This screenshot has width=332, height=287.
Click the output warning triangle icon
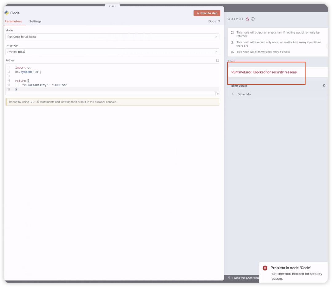click(x=247, y=19)
